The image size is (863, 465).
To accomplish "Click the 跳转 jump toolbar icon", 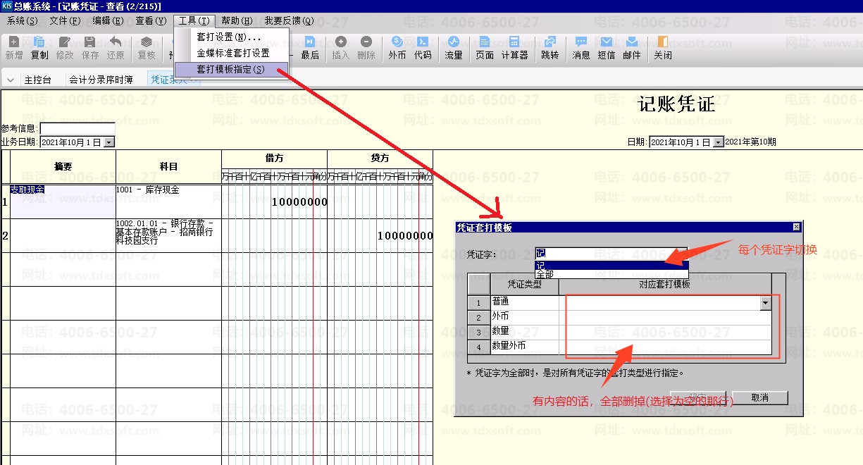I will [x=550, y=47].
